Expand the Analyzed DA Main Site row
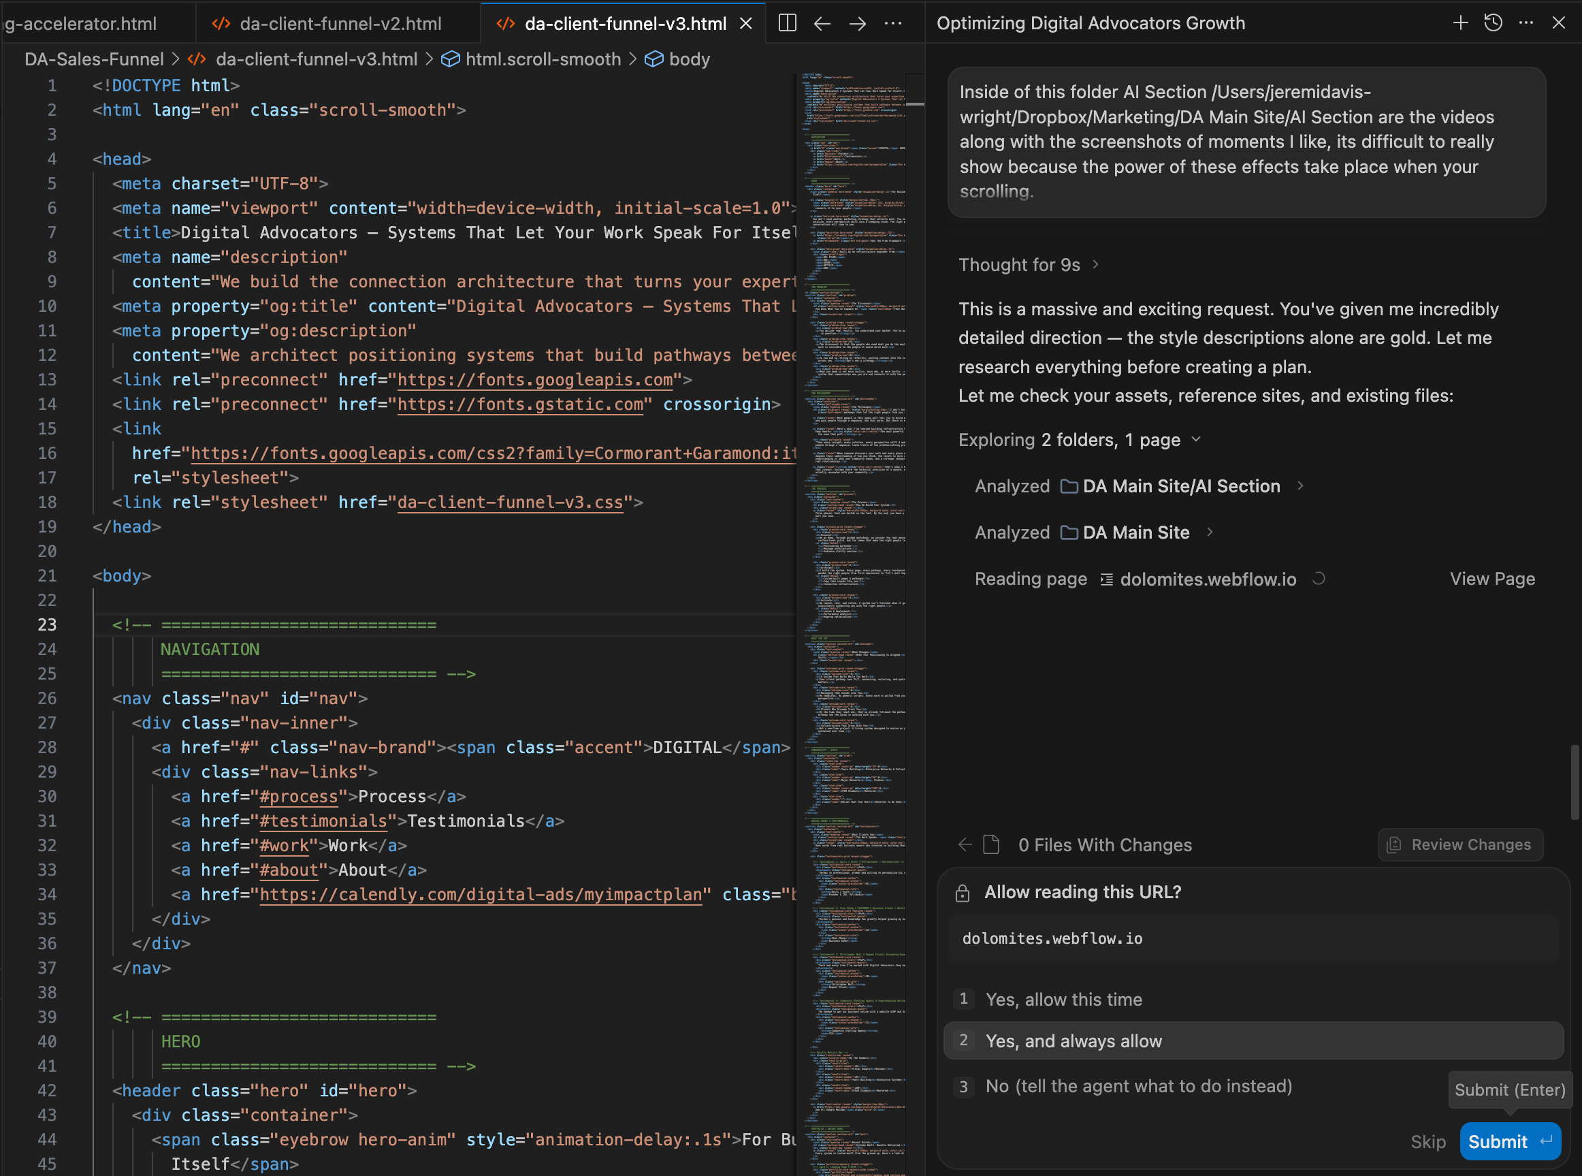1582x1176 pixels. [1094, 533]
